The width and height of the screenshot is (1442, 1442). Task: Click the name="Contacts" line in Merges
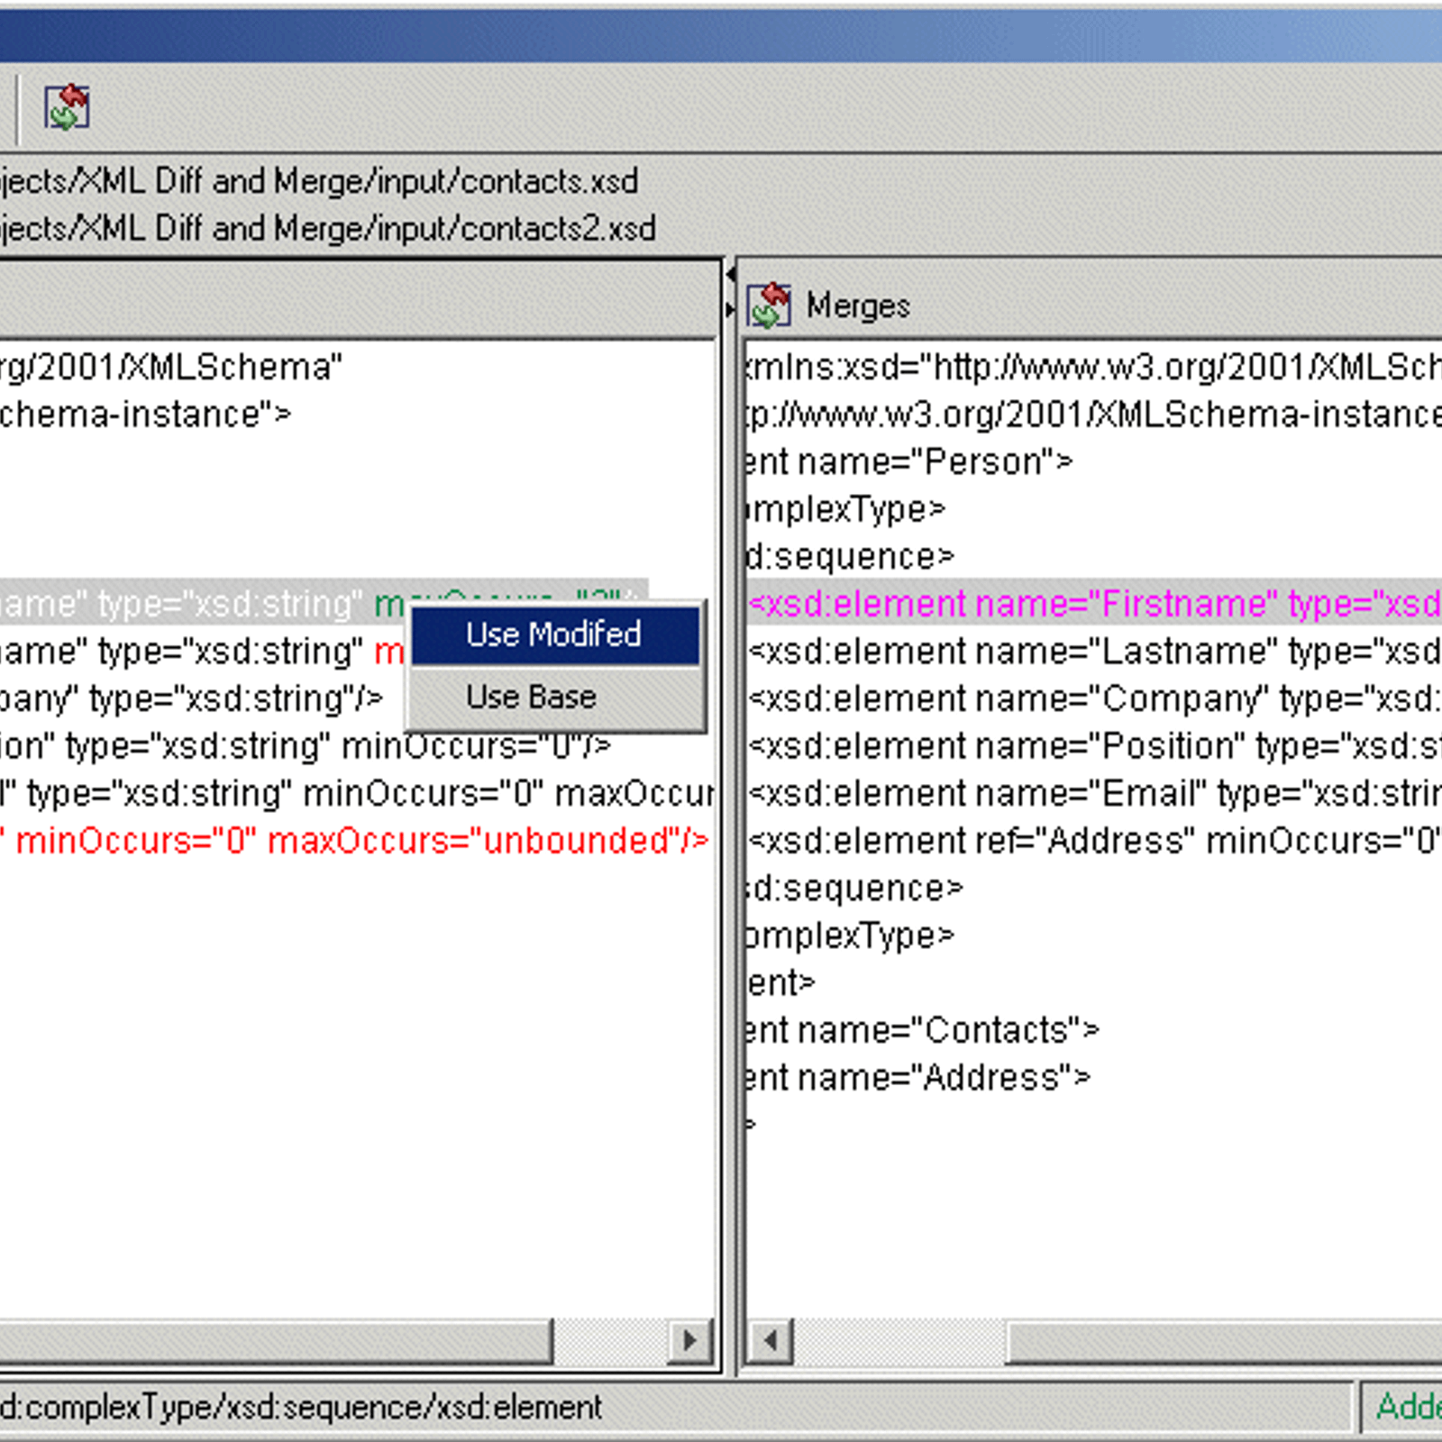click(x=923, y=1029)
